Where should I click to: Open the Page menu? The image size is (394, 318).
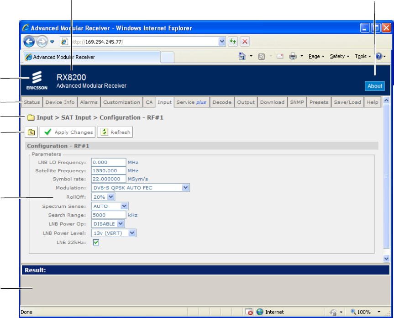(x=316, y=56)
